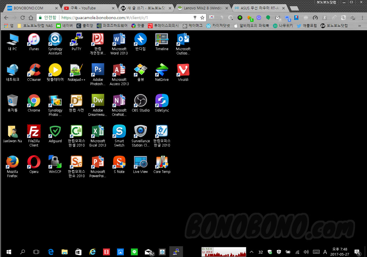The image size is (367, 257).
Task: Expand the hidden bookmarks chevron
Action: (x=359, y=26)
